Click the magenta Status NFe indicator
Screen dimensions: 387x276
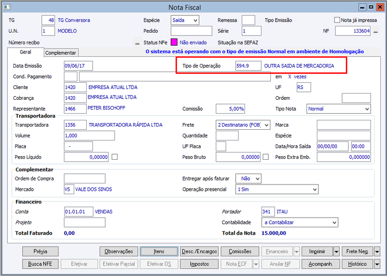pyautogui.click(x=174, y=42)
